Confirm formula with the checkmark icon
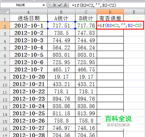Screen dimensions: 145x137 pos(60,5)
